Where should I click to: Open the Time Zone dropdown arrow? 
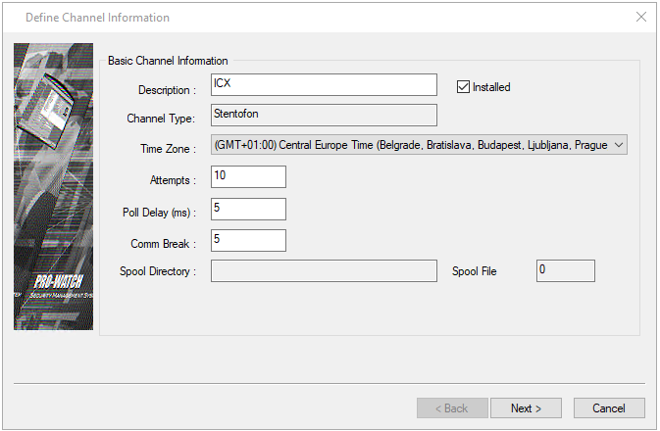618,146
